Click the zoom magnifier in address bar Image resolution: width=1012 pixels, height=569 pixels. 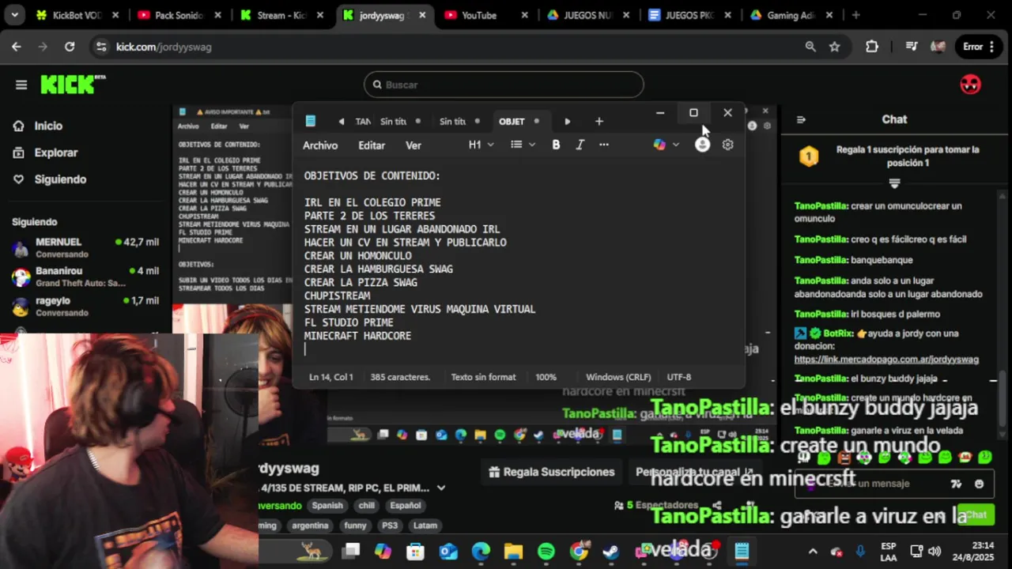point(810,47)
